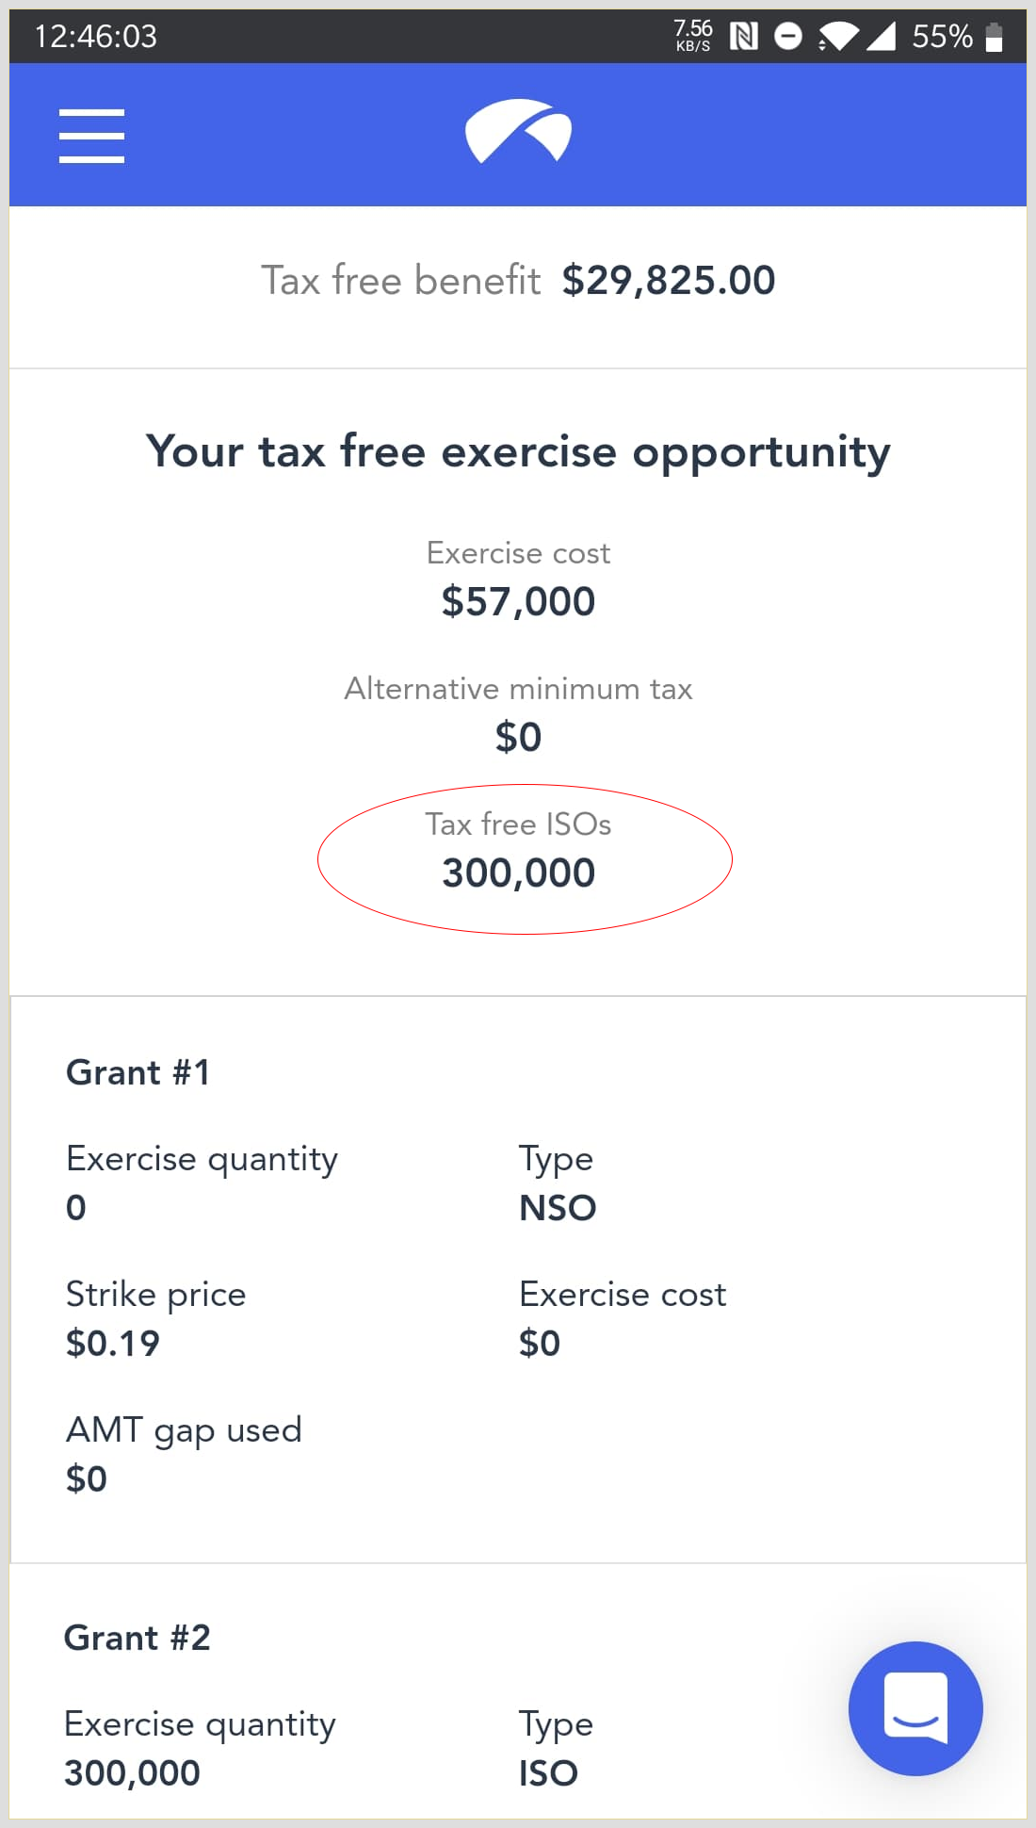Image resolution: width=1036 pixels, height=1828 pixels.
Task: Tap the Wi-Fi signal icon
Action: point(837,37)
